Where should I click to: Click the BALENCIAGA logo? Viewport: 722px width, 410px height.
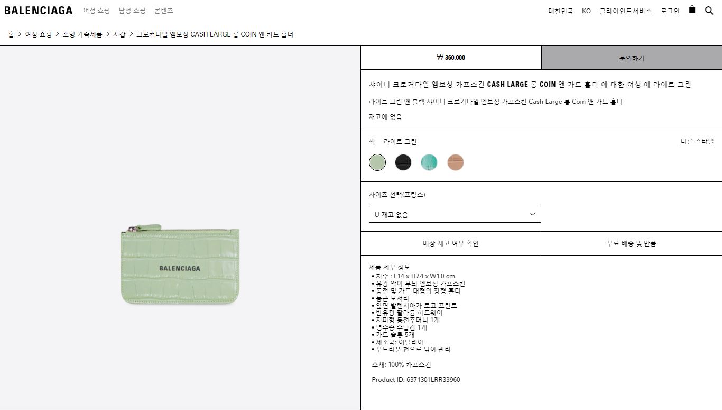coord(38,11)
